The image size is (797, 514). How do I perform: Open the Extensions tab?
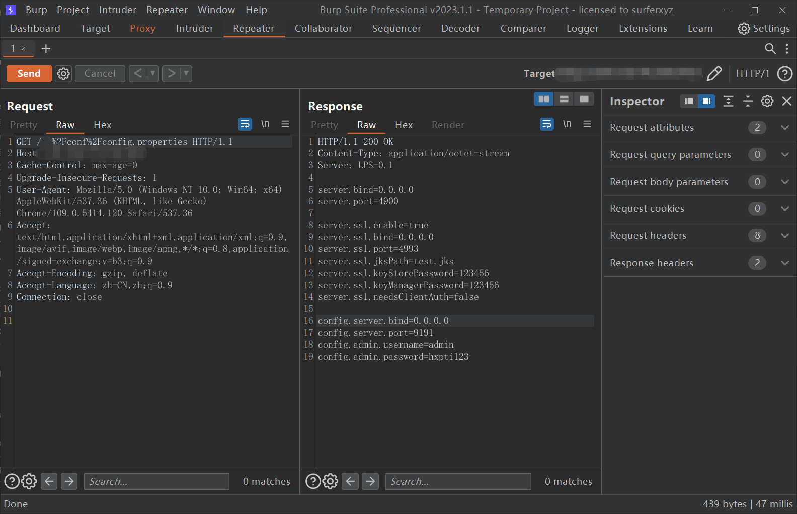pyautogui.click(x=643, y=29)
